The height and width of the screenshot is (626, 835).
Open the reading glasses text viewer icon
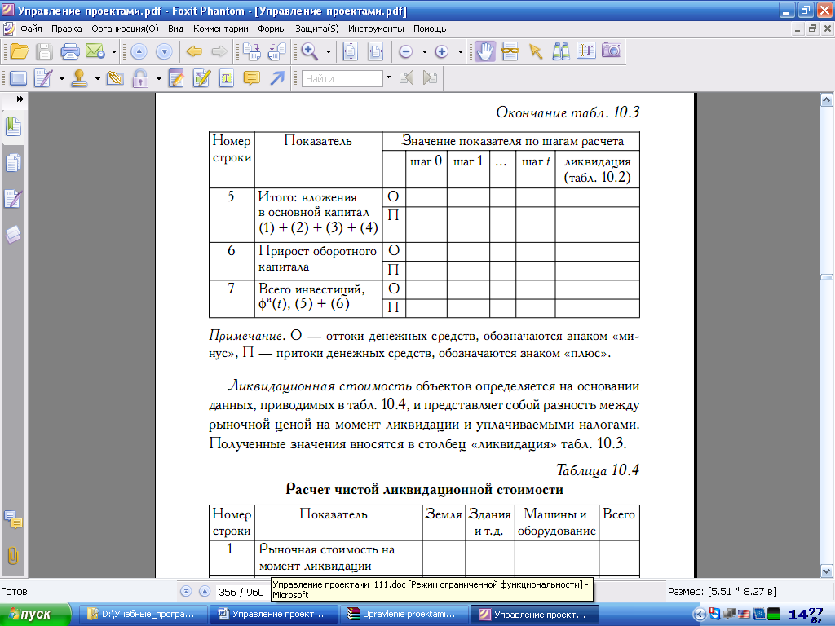point(510,51)
